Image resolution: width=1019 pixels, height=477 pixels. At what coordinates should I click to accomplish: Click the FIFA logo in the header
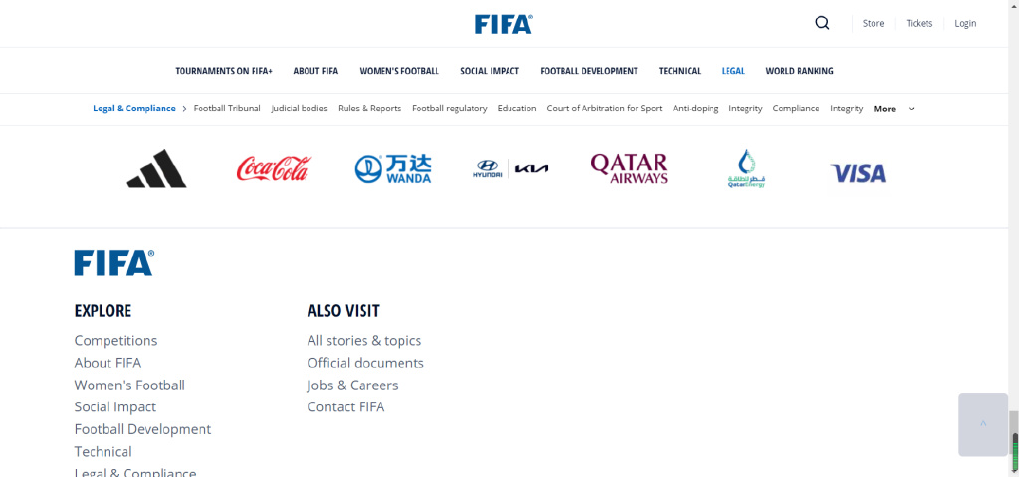pyautogui.click(x=504, y=24)
